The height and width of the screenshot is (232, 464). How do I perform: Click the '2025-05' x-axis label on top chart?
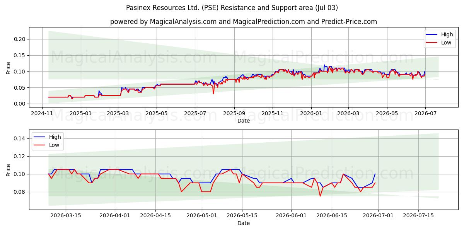point(157,113)
